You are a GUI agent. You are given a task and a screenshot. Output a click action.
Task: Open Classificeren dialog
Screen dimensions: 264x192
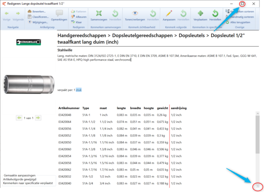point(38,17)
